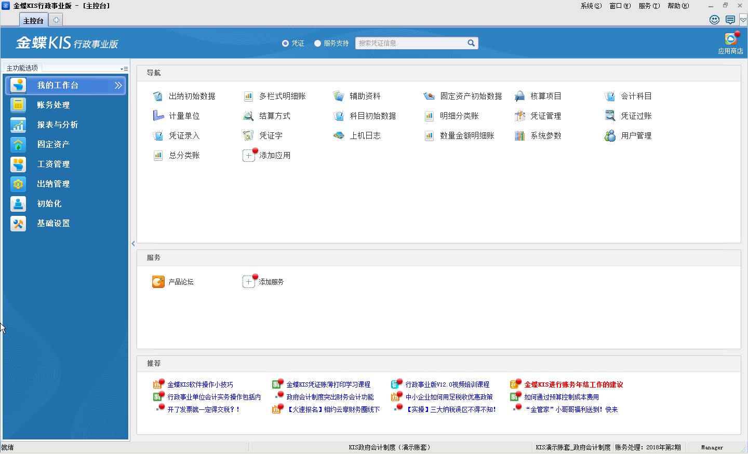748x454 pixels.
Task: Open link 行政事业版V12.0视频培训课程
Action: point(447,384)
